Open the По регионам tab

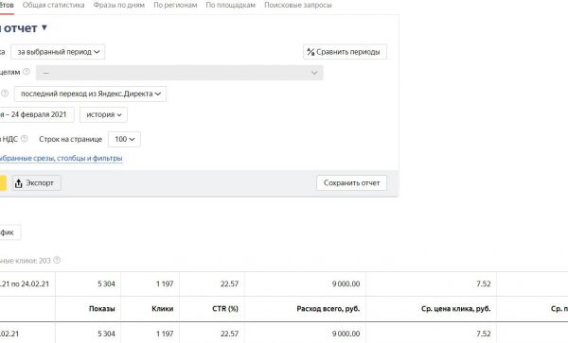coord(175,5)
